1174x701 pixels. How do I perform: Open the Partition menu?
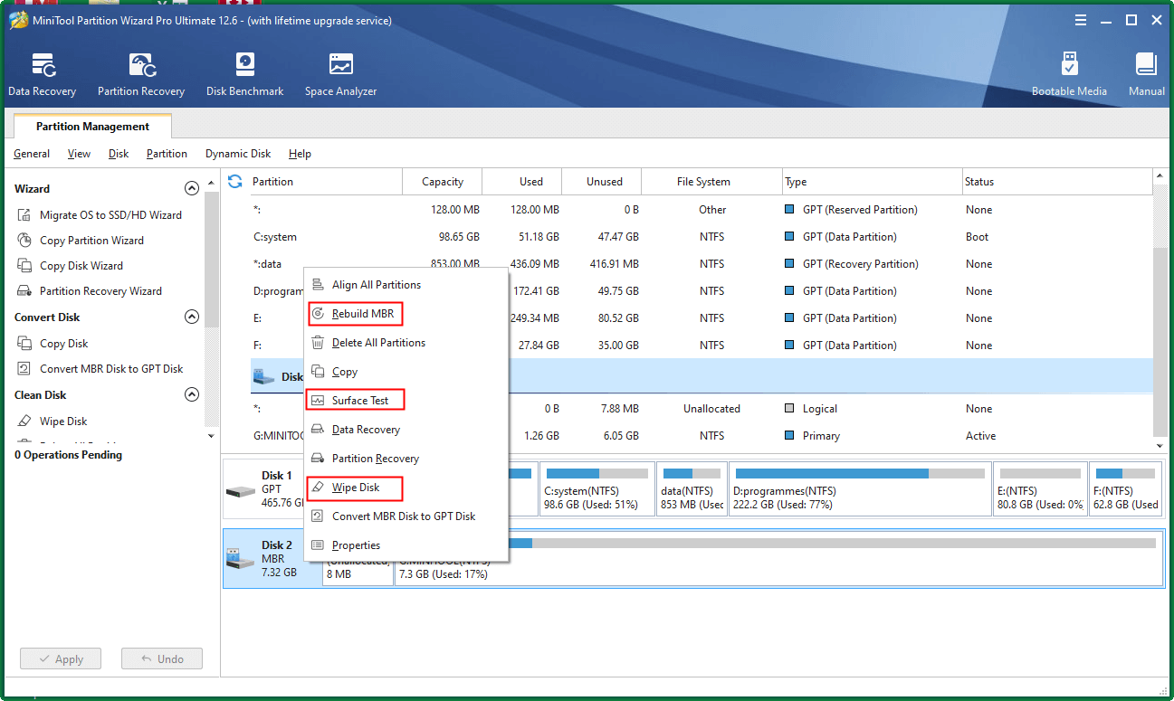pyautogui.click(x=167, y=154)
